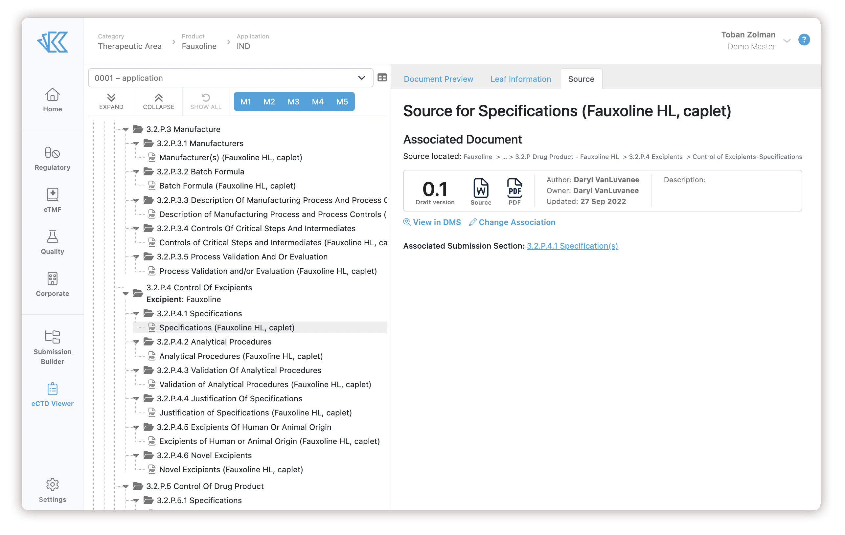Select 3.2.P.5.1 Specifications folder
The height and width of the screenshot is (535, 845).
pyautogui.click(x=199, y=501)
